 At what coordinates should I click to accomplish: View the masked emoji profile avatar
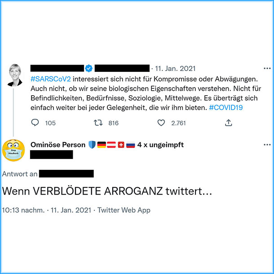13,150
